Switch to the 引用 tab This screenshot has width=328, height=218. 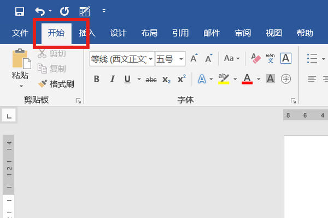(180, 33)
